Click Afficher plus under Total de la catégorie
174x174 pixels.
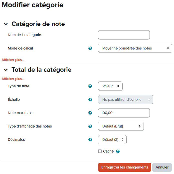(13, 79)
